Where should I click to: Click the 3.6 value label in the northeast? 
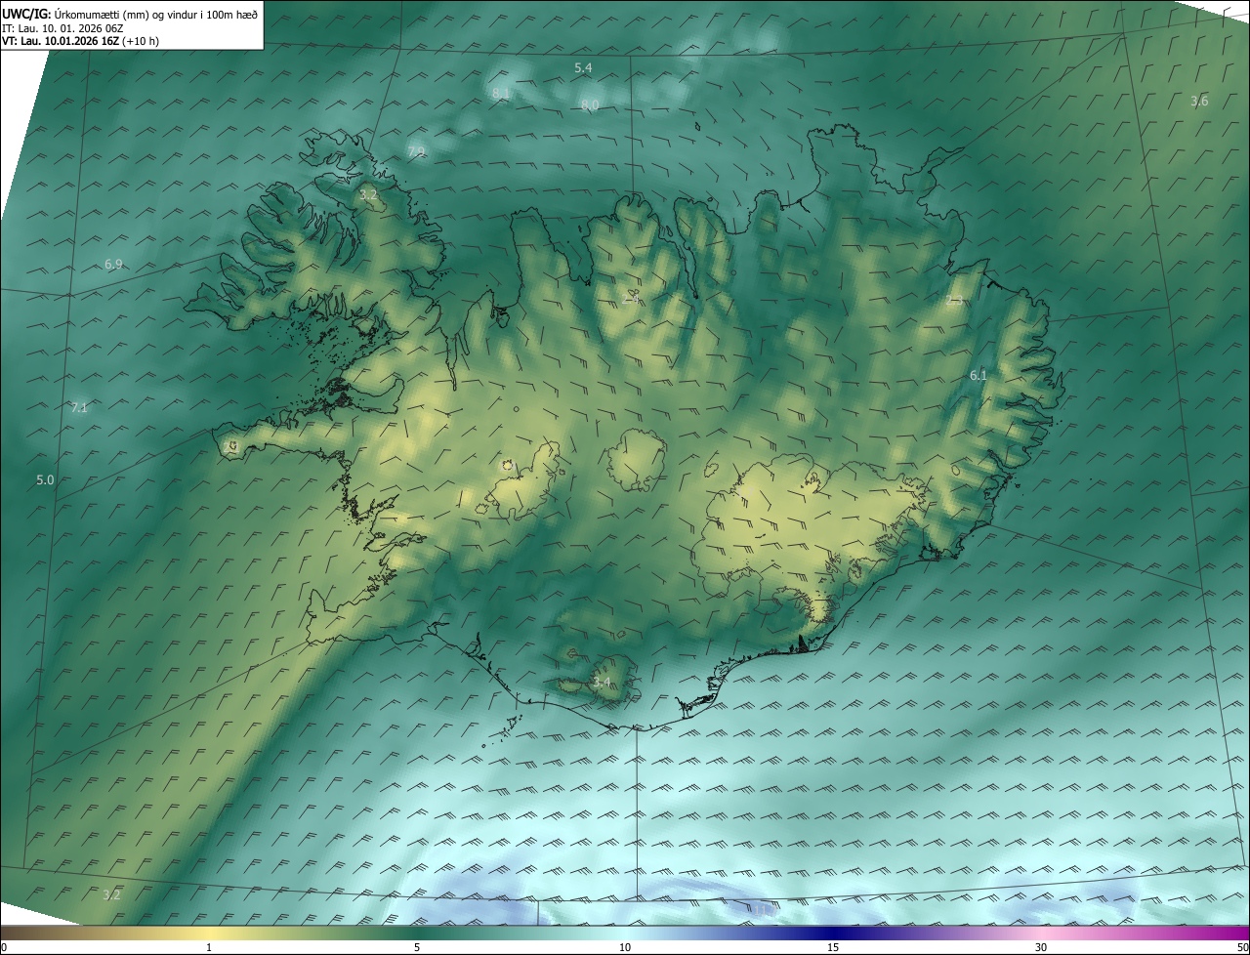coord(1199,102)
